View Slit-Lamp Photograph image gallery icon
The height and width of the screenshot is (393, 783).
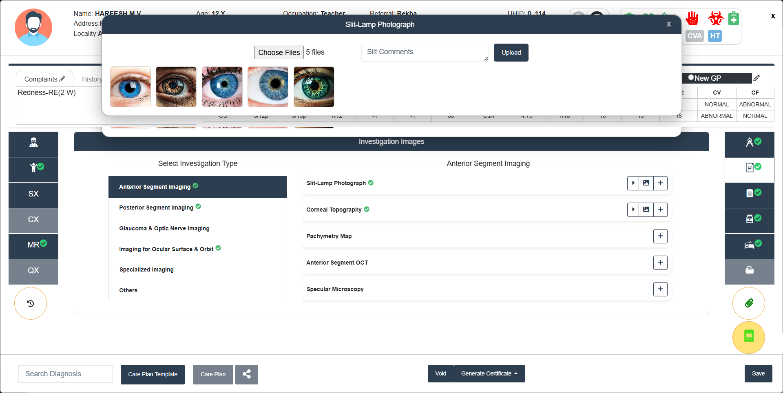646,183
